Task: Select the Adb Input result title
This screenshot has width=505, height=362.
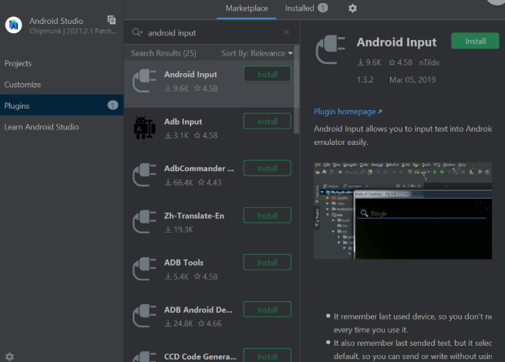Action: tap(183, 122)
